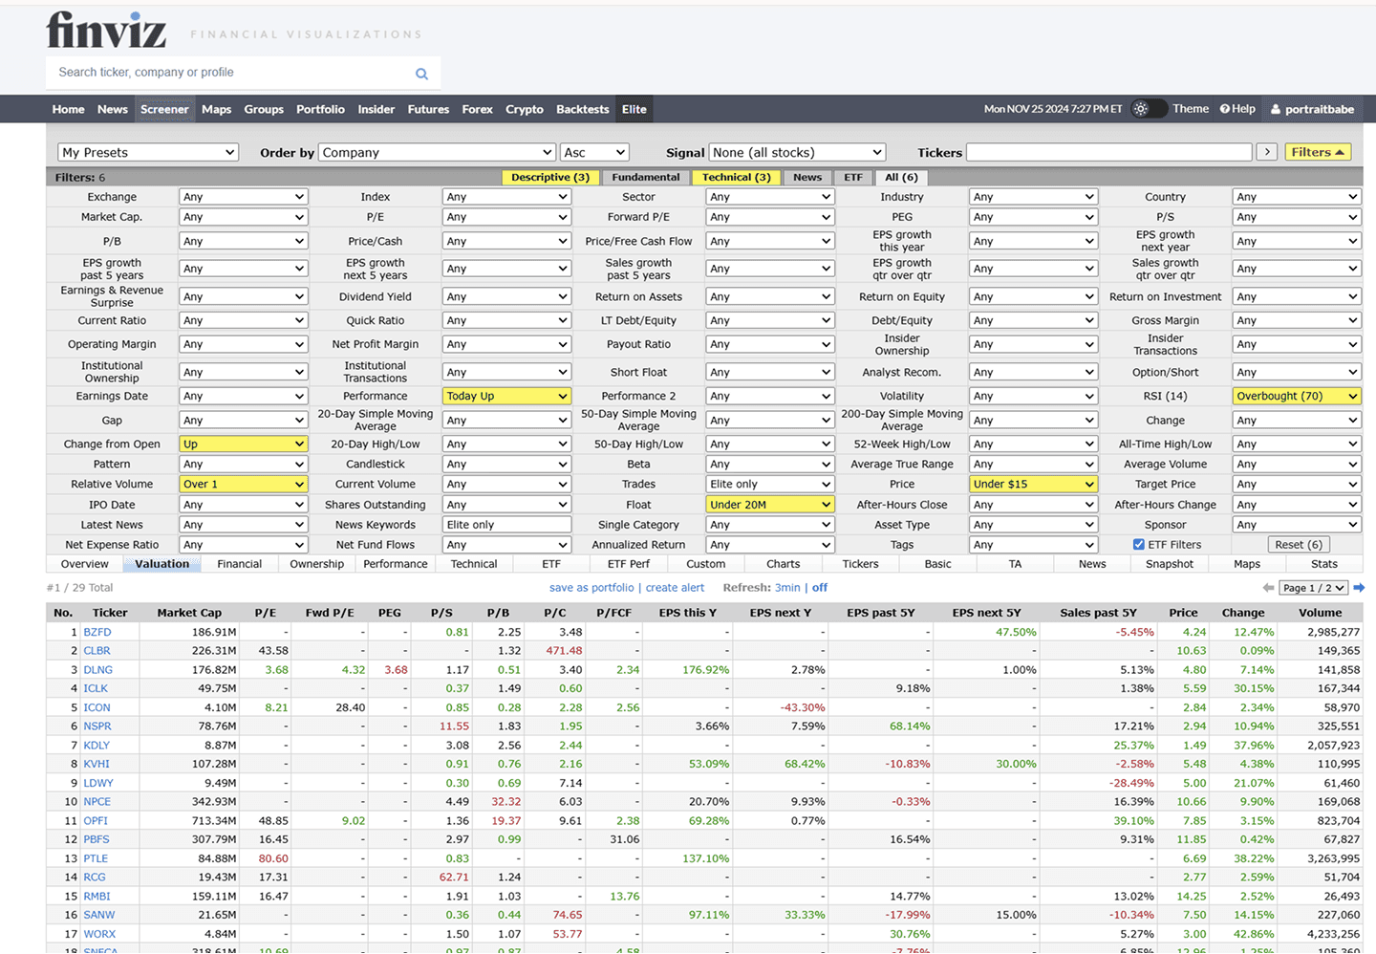Open the OPFI ticker link
This screenshot has width=1376, height=954.
coord(96,821)
